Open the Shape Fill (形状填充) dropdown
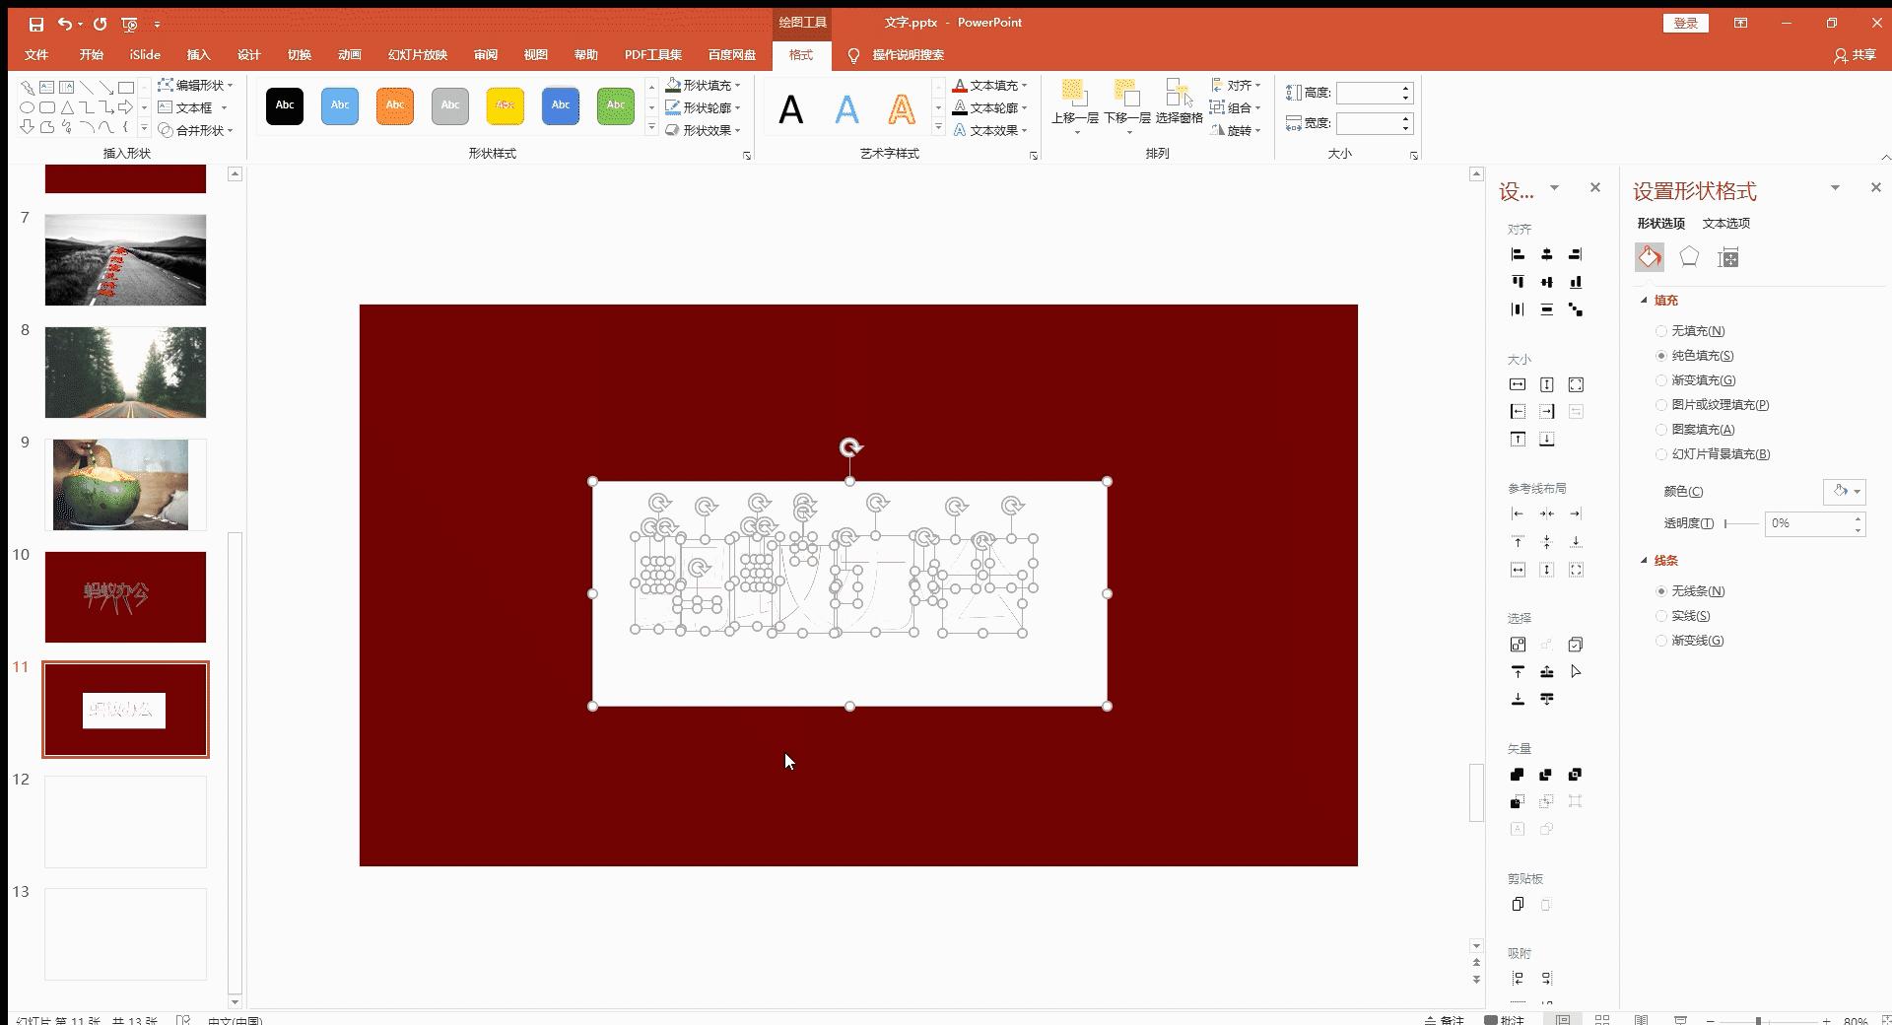This screenshot has width=1892, height=1025. [705, 85]
